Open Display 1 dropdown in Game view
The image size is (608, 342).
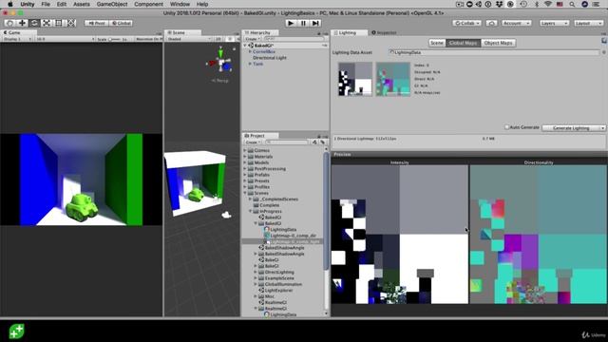[17, 39]
